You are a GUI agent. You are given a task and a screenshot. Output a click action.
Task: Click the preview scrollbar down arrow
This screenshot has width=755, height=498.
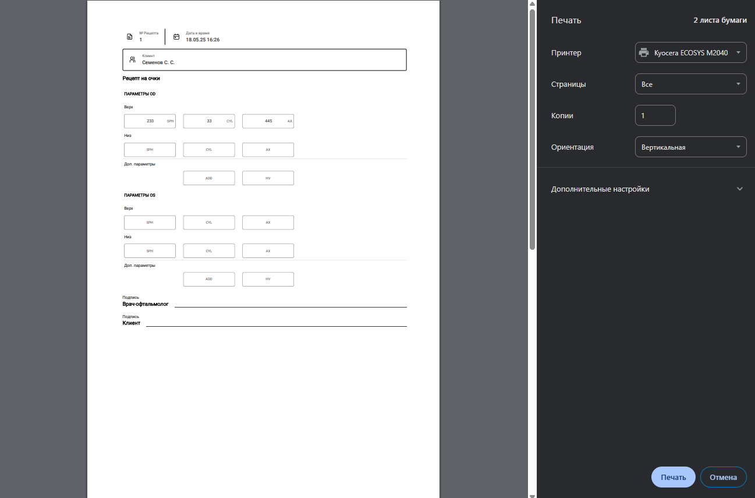[532, 495]
